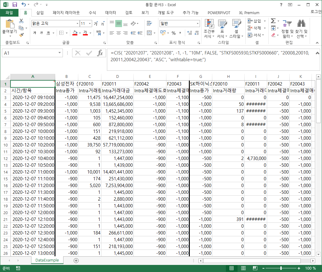322x272 pixels.
Task: Open Sort and Filter menu
Action: coord(287,29)
